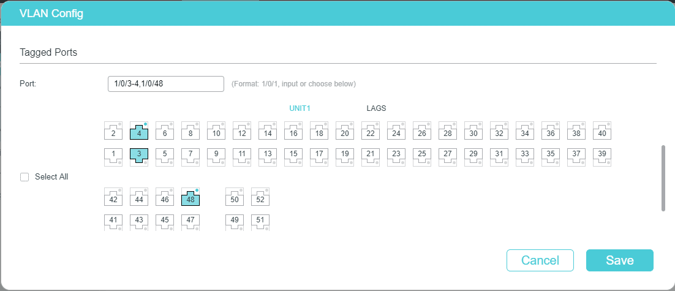The width and height of the screenshot is (675, 291).
Task: Select port 52 icon
Action: (260, 198)
